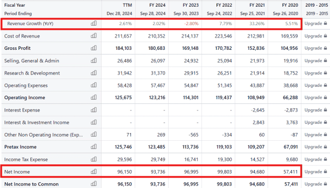Select Upgrade in Operating Expenses row
Image resolution: width=330 pixels, height=188 pixels.
[316, 85]
